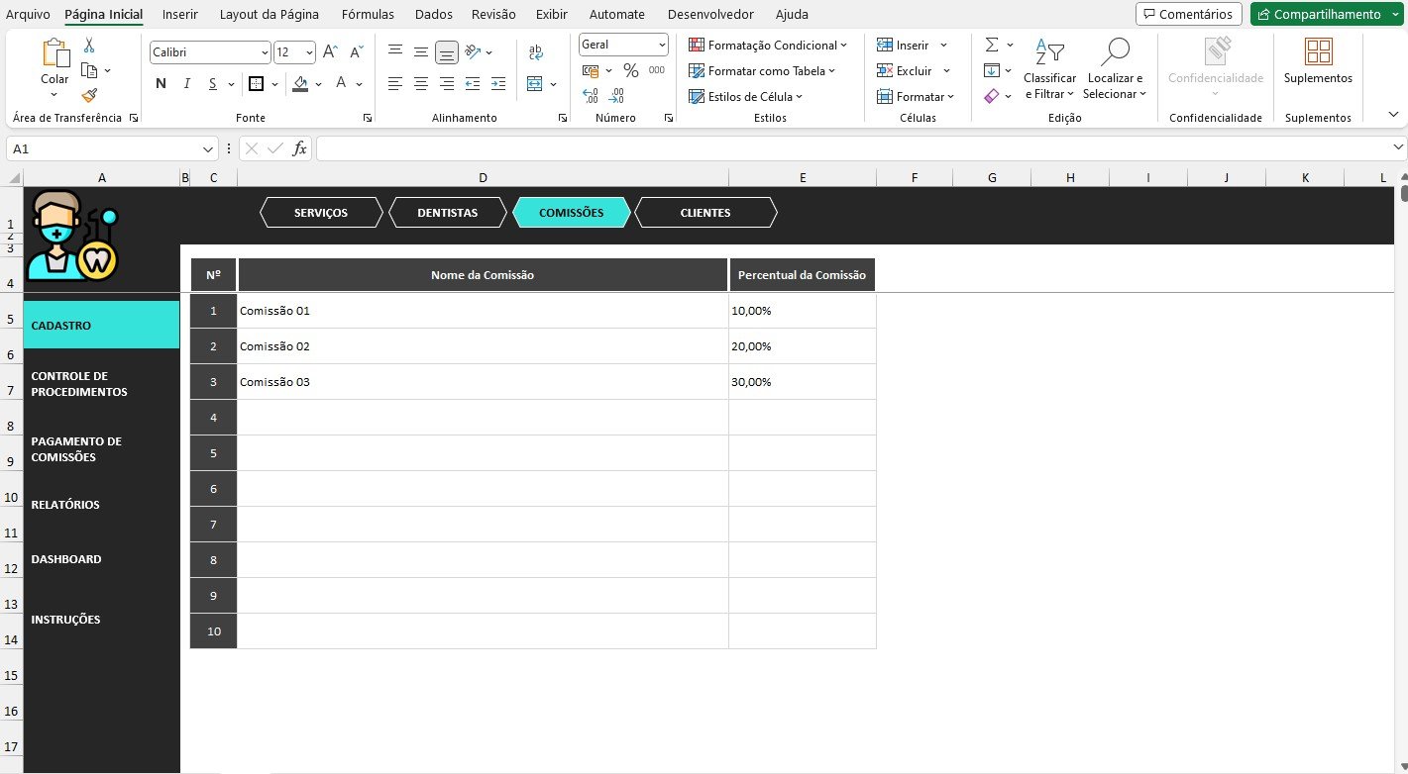Viewport: 1408px width, 774px height.
Task: Open CONTROLE DE PROCEDIMENTOS in sidebar
Action: point(79,384)
